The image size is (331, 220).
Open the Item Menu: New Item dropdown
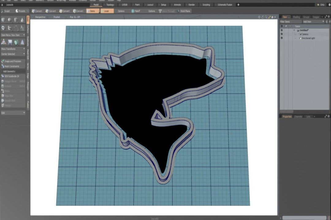pyautogui.click(x=13, y=35)
